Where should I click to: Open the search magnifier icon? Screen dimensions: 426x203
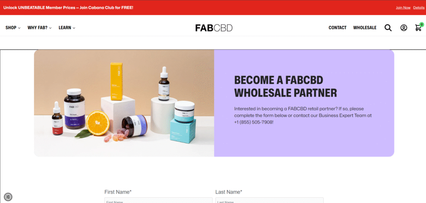coord(388,28)
